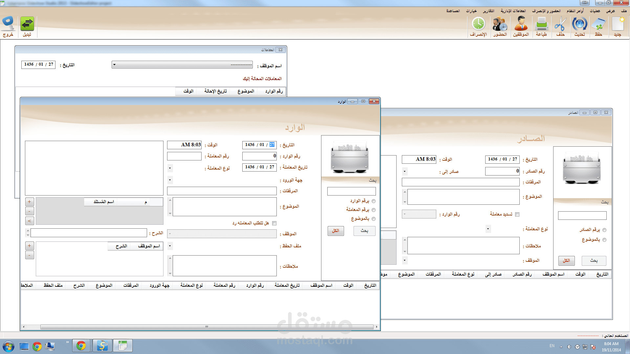Click the جديد (New) toolbar icon
630x354 pixels.
pyautogui.click(x=618, y=25)
